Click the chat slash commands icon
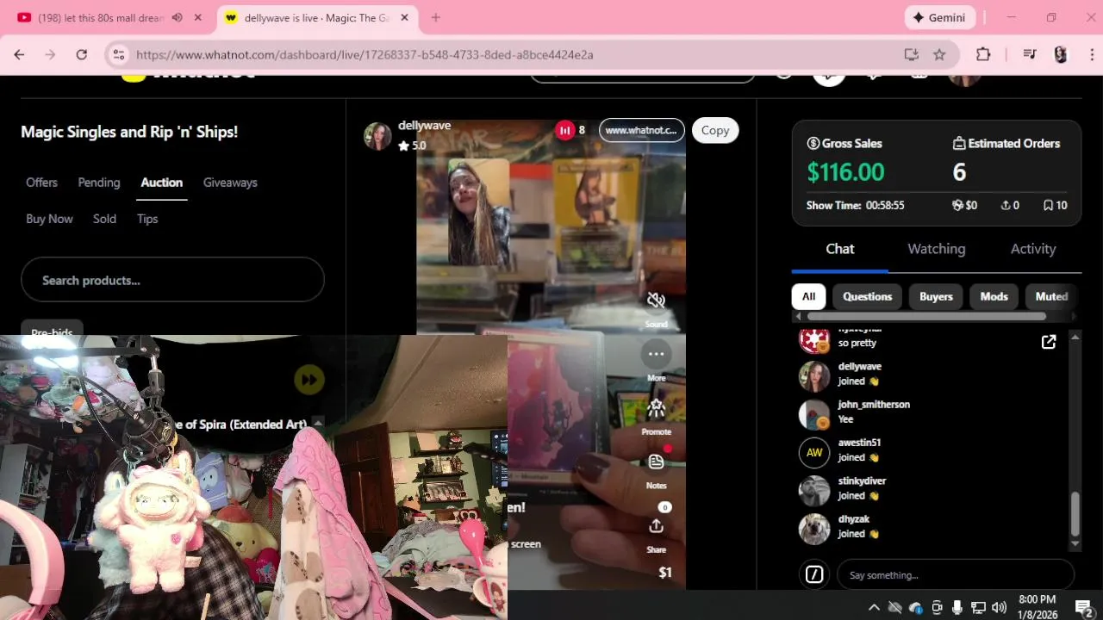 click(814, 574)
